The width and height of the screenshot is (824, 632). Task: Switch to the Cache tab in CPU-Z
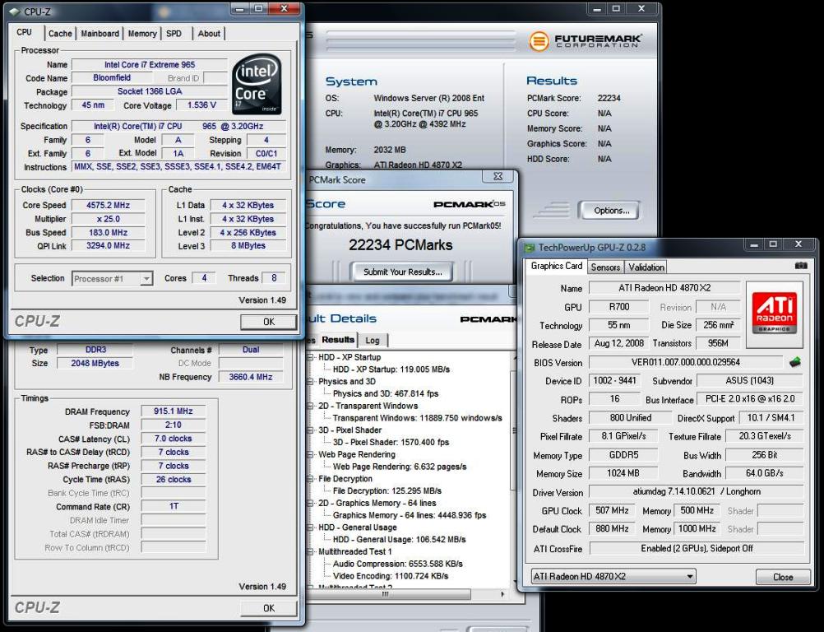click(60, 34)
